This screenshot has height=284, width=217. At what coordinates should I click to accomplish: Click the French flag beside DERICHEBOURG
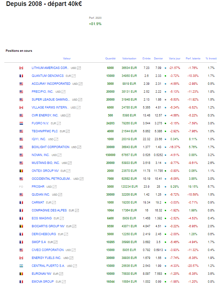(x=21, y=234)
